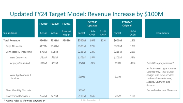Select the $90M updated target
This screenshot has height=103, width=183.
tap(82, 77)
